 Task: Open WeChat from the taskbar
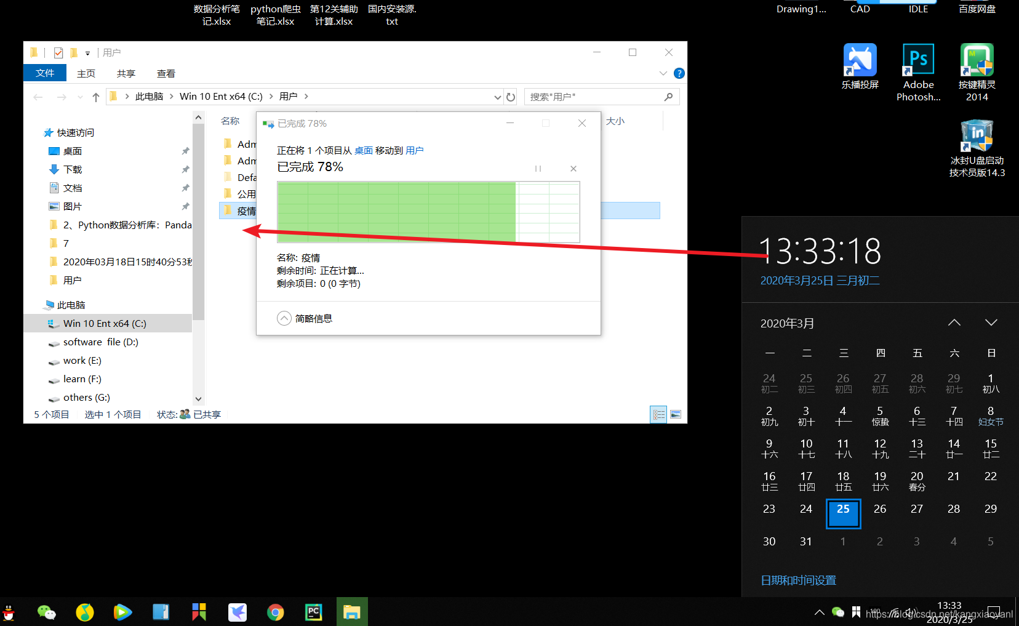click(46, 612)
